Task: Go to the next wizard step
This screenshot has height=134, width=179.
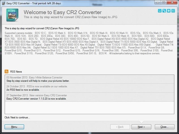Action: point(141,127)
